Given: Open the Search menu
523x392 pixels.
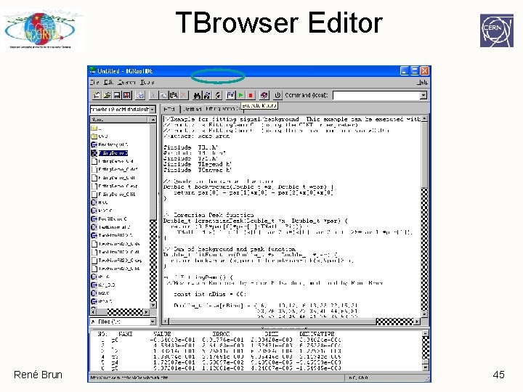Looking at the screenshot, I should click(126, 82).
